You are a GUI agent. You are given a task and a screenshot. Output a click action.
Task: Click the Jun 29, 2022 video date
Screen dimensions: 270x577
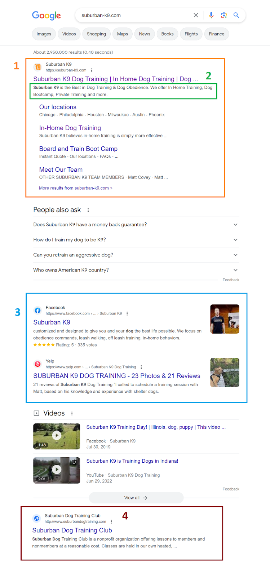coord(99,481)
